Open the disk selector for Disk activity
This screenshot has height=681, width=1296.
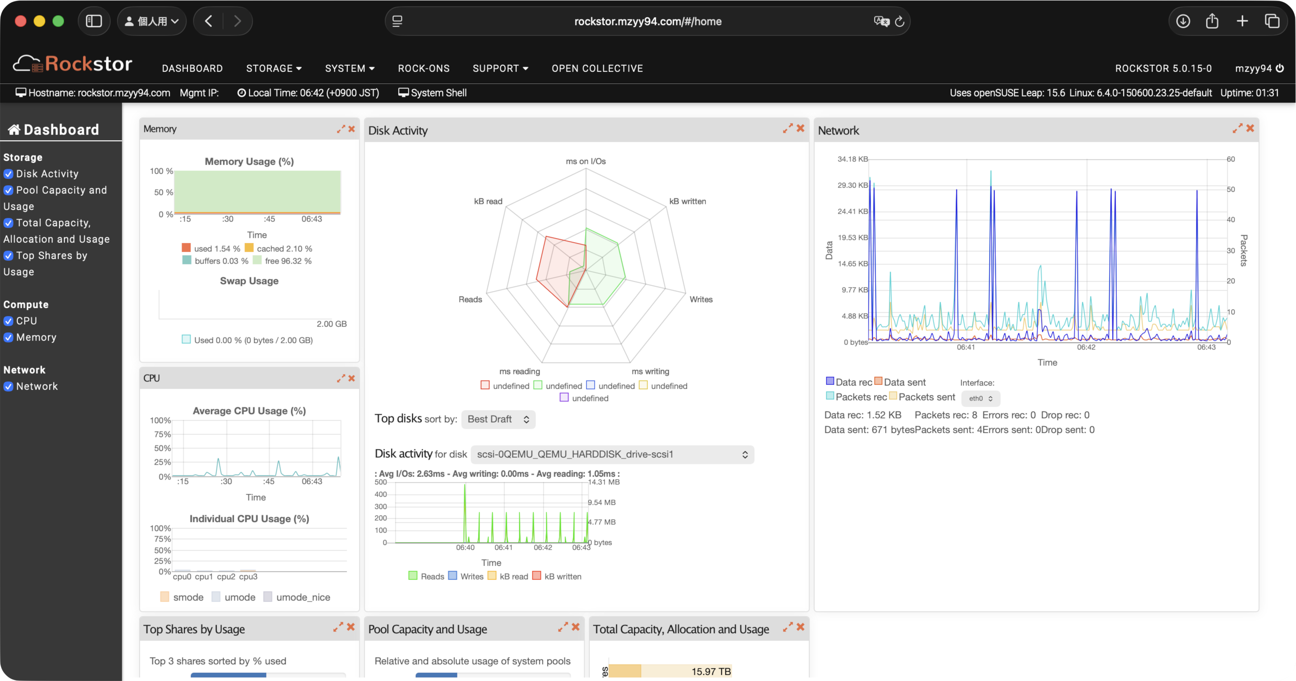(612, 454)
